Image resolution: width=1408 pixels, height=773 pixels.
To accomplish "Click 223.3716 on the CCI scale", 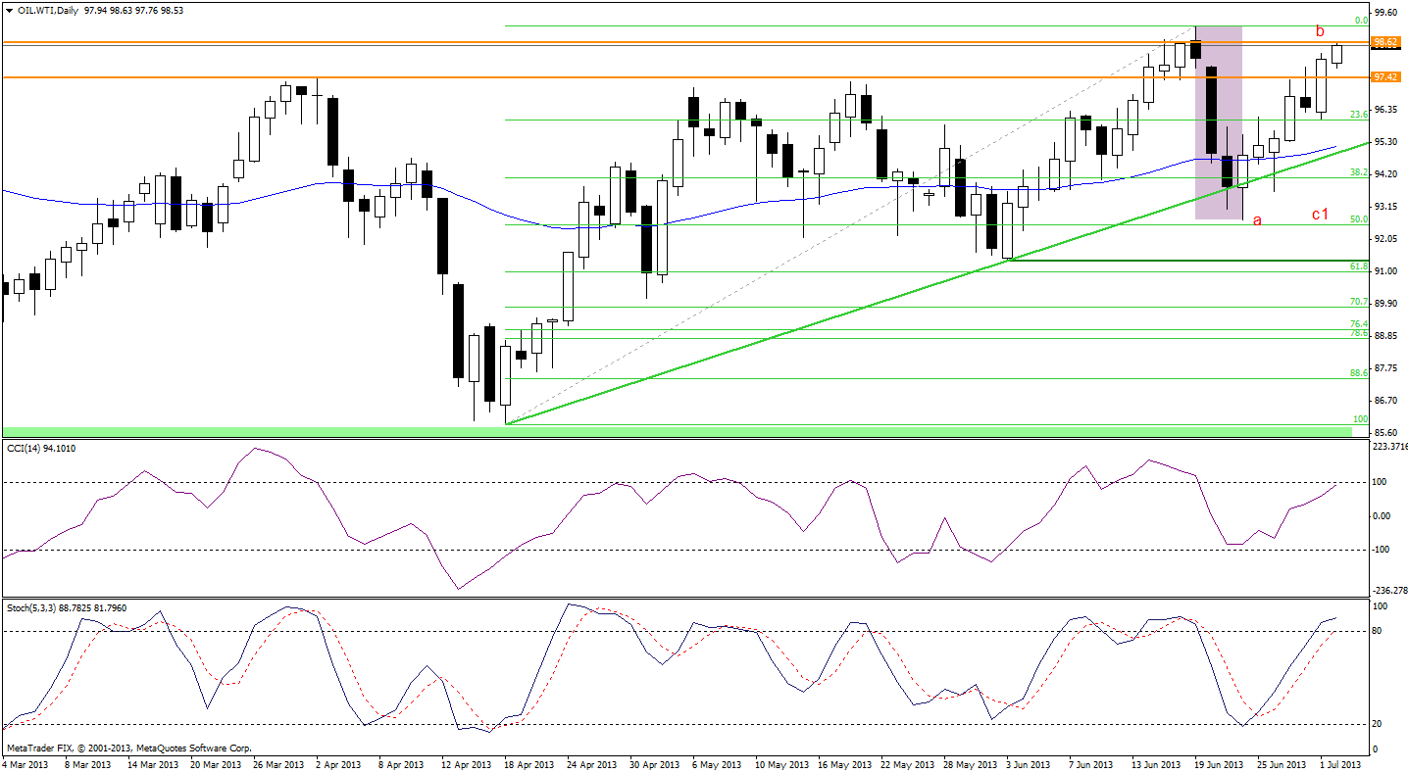I will 1389,446.
